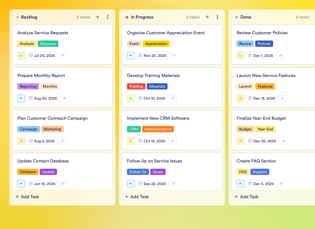Click Add Task in the Backlog column
The image size is (315, 229).
pyautogui.click(x=27, y=197)
